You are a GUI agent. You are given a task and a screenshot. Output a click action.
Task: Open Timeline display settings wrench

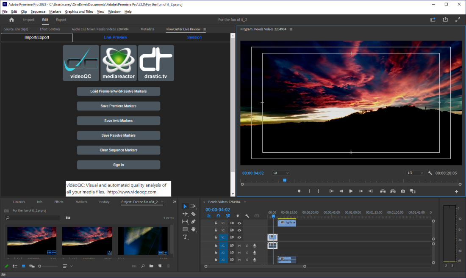(247, 216)
